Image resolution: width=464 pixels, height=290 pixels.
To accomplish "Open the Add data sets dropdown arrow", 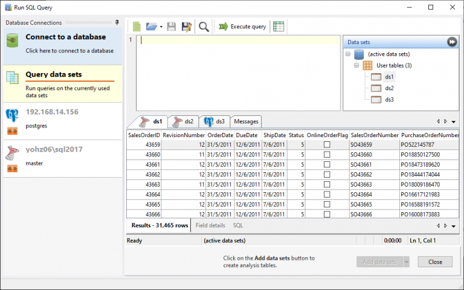I will point(406,262).
